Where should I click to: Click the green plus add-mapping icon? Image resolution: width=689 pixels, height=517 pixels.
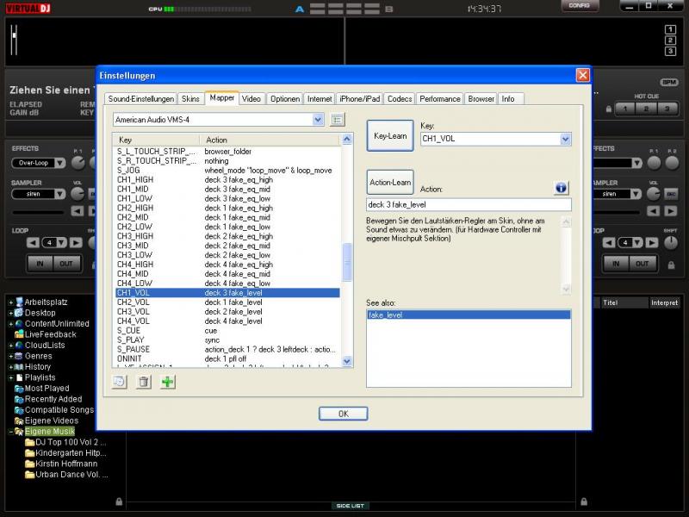[x=167, y=382]
